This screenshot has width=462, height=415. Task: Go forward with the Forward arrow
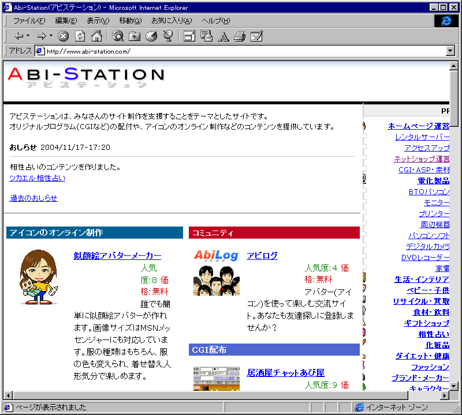coord(42,36)
